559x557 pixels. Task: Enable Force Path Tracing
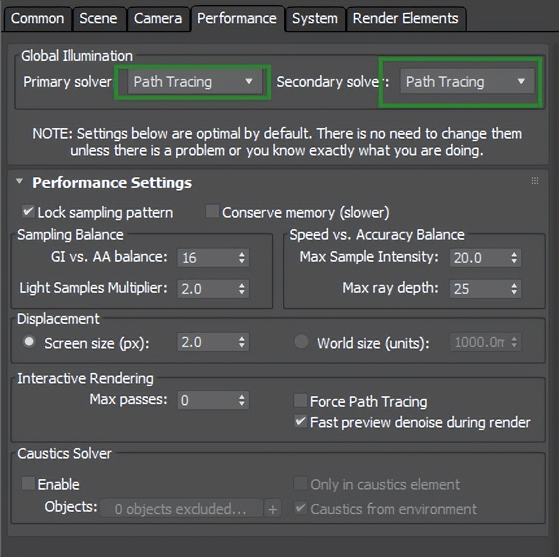(300, 400)
